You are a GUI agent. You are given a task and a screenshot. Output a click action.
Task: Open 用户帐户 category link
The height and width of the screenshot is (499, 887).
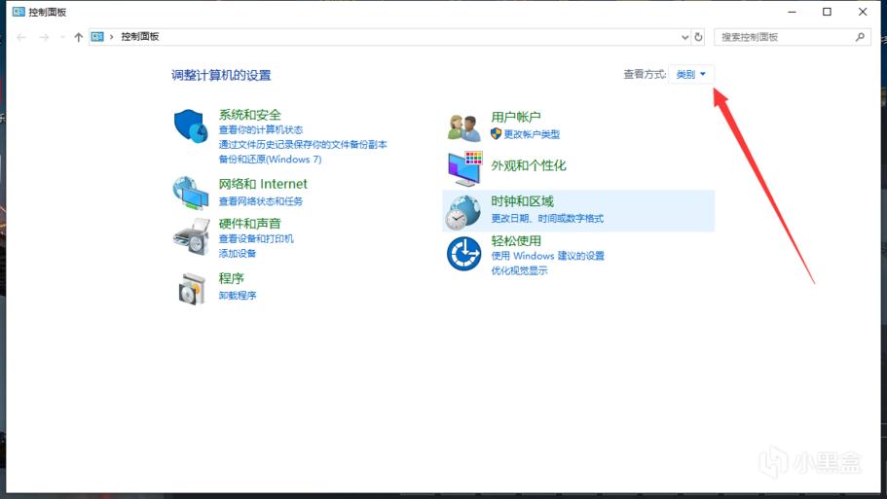pyautogui.click(x=516, y=117)
